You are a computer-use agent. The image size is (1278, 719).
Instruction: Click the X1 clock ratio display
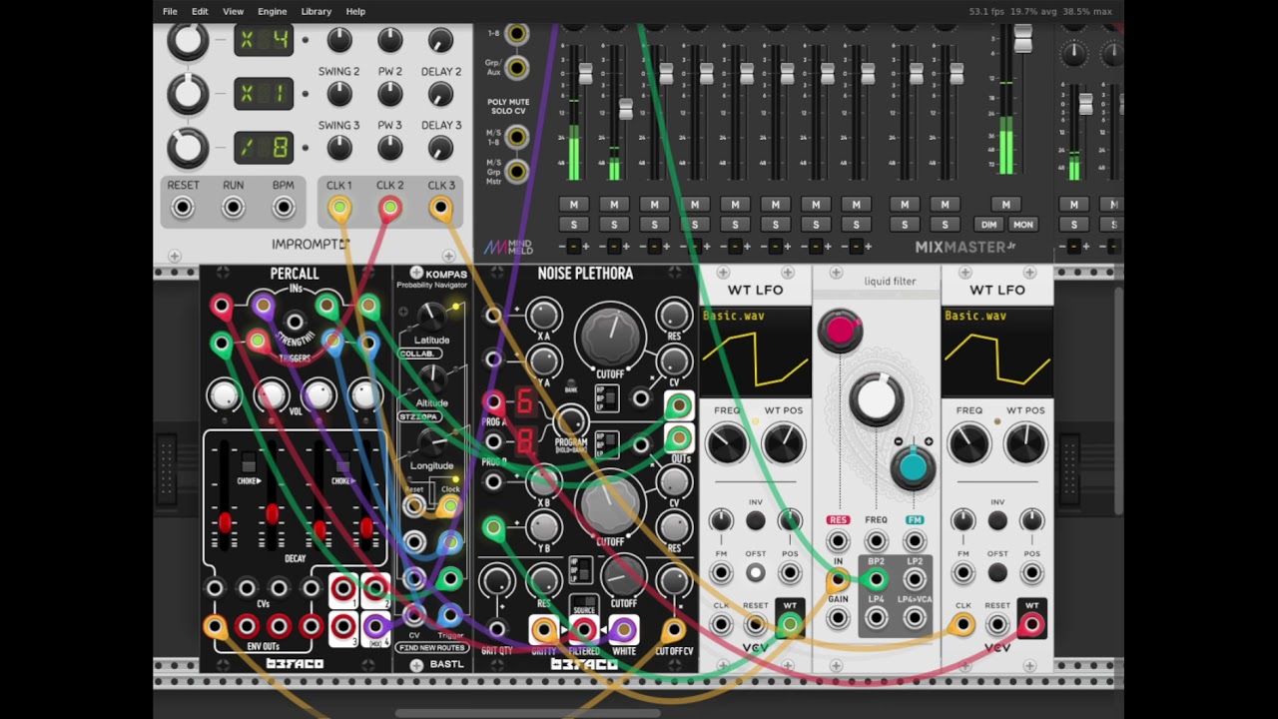click(264, 94)
